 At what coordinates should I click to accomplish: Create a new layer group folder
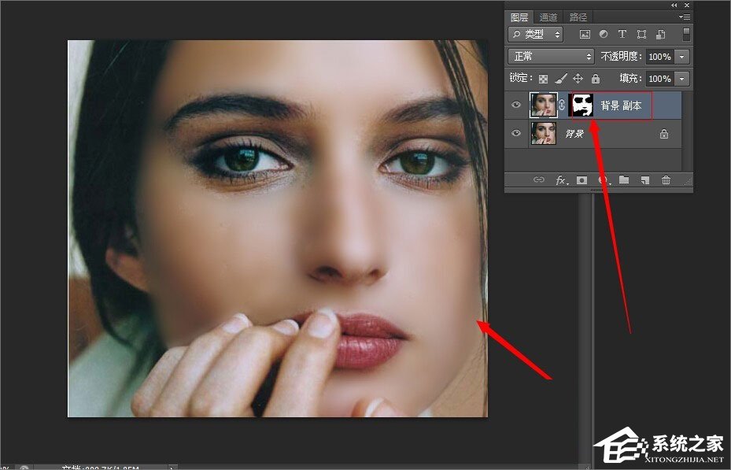(624, 179)
